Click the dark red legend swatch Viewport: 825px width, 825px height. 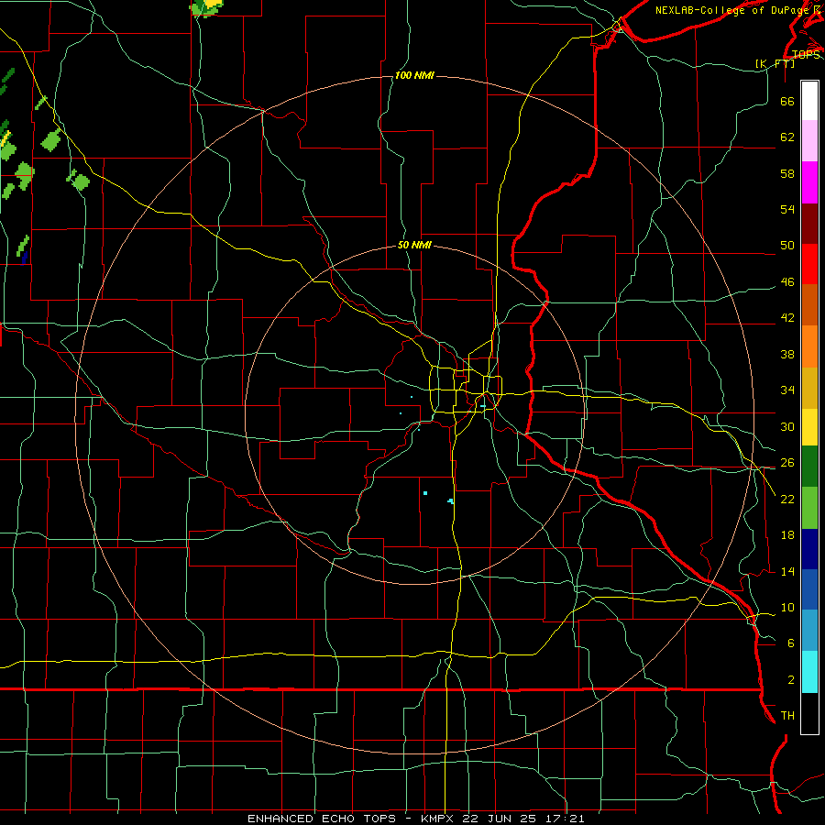click(x=809, y=223)
